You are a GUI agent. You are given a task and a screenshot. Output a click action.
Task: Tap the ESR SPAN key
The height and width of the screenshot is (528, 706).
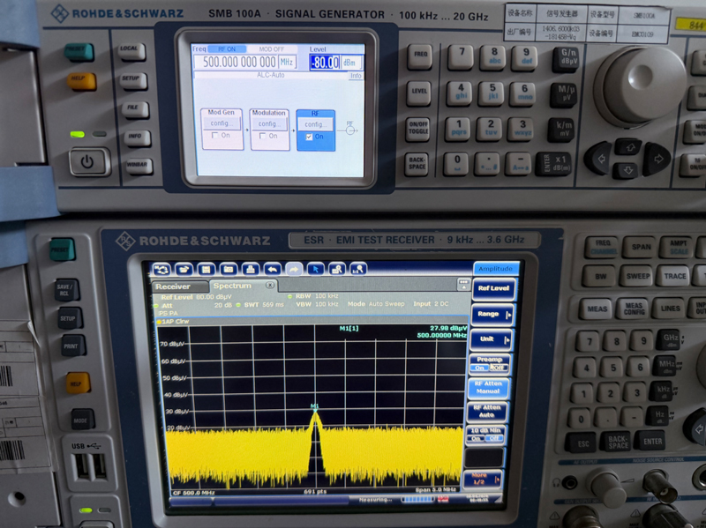(x=641, y=247)
